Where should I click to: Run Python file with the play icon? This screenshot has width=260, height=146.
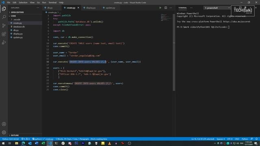point(160,8)
